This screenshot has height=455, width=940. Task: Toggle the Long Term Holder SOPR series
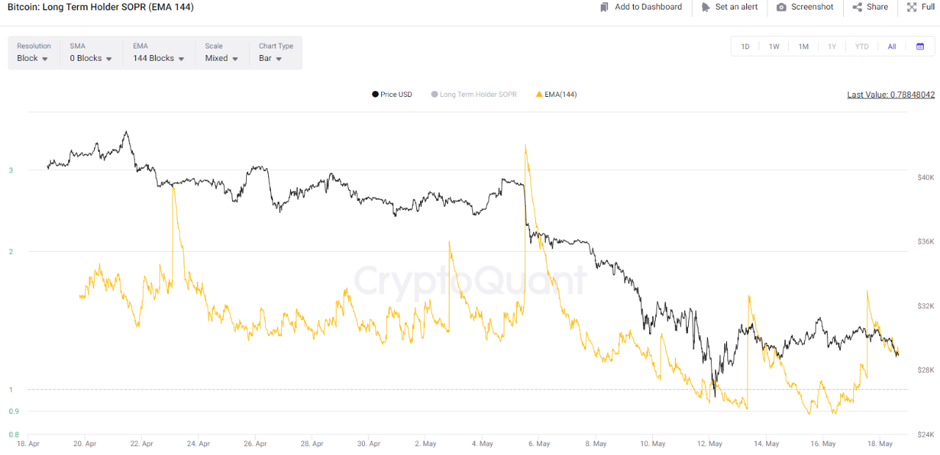474,95
